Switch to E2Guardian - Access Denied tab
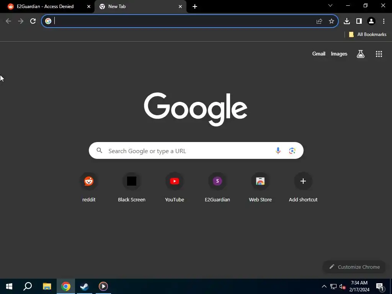392x294 pixels. 47,7
